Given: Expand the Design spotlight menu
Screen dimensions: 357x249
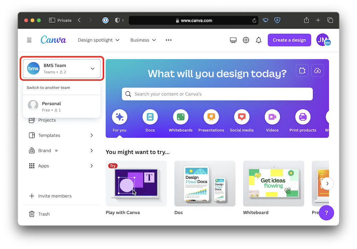Looking at the screenshot, I should click(x=99, y=40).
